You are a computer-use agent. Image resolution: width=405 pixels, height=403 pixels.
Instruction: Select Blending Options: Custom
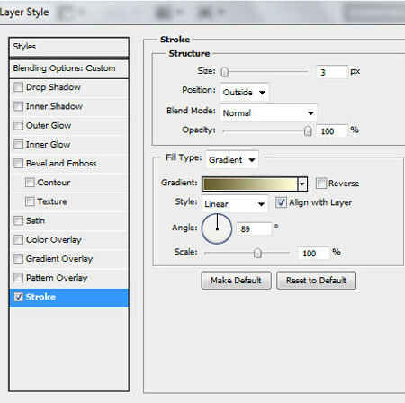click(69, 68)
